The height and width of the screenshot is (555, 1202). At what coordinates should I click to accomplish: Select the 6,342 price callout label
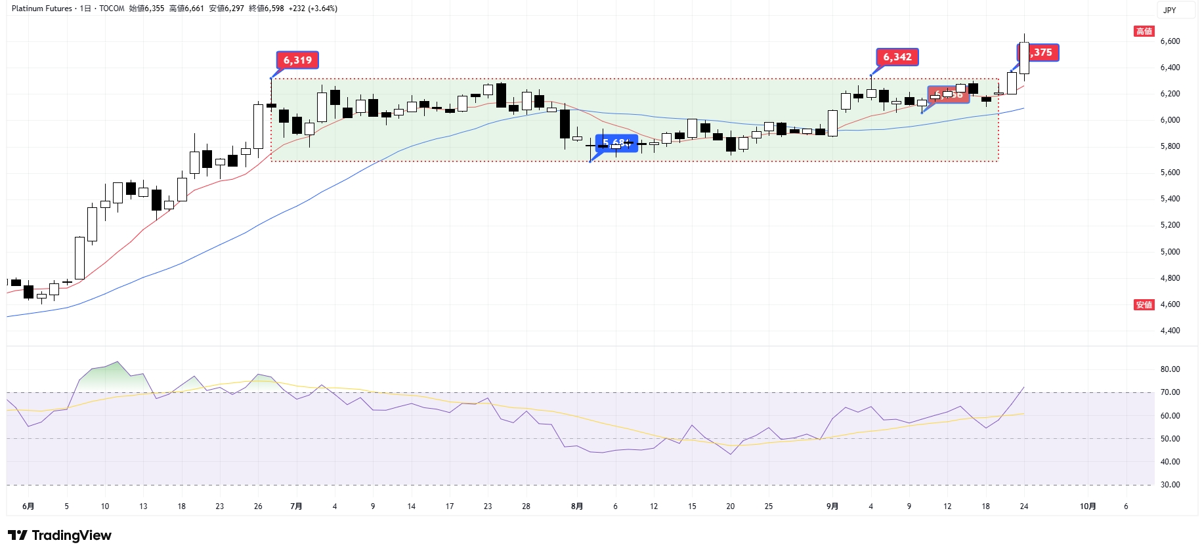(x=897, y=57)
